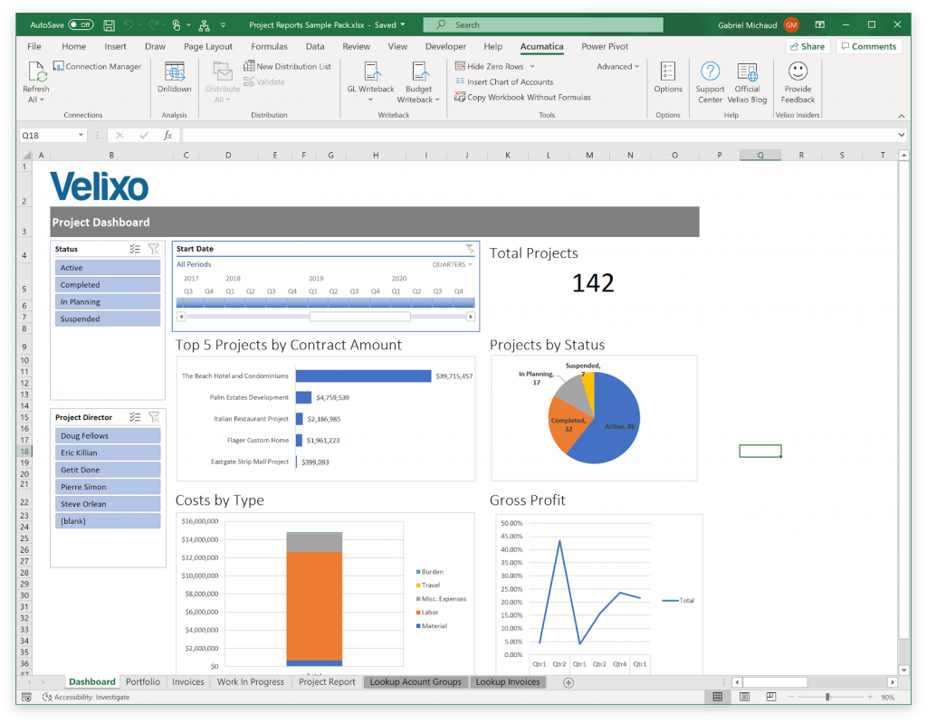Open the Power Pivot ribbon tab
Screen dimensions: 927x723
click(605, 46)
